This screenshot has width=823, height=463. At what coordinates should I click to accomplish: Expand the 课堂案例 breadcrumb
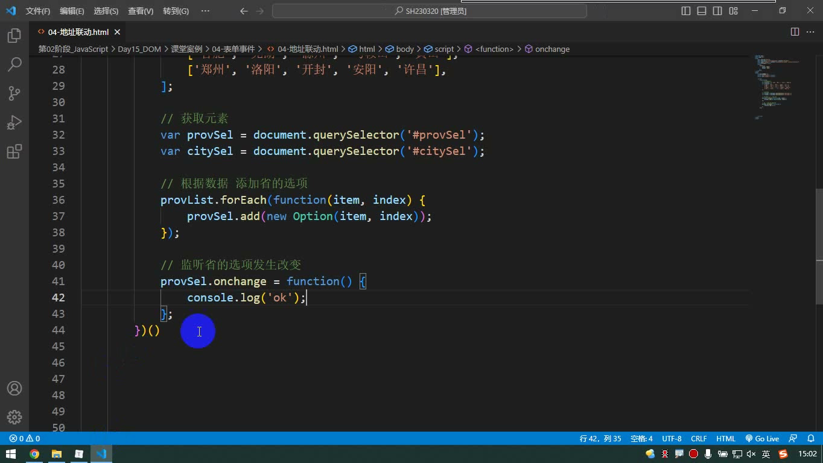186,49
